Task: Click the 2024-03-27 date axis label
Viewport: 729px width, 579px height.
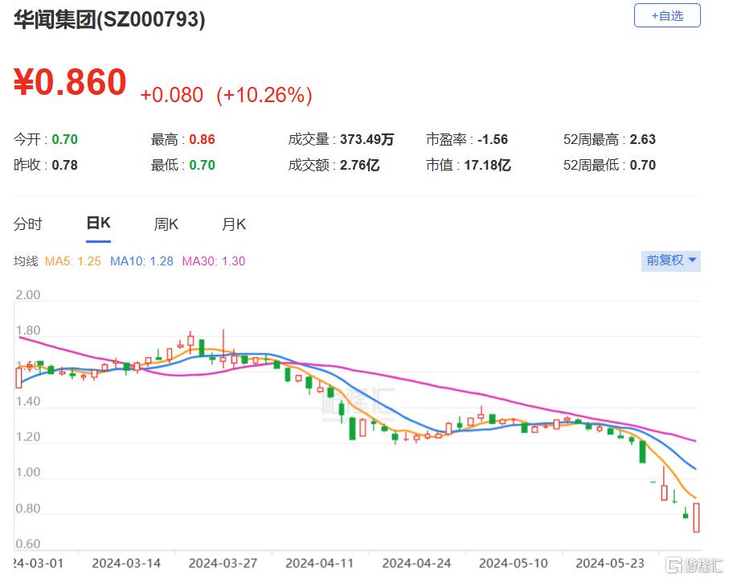Action: [x=223, y=563]
